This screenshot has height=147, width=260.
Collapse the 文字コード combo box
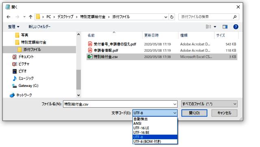(155, 113)
